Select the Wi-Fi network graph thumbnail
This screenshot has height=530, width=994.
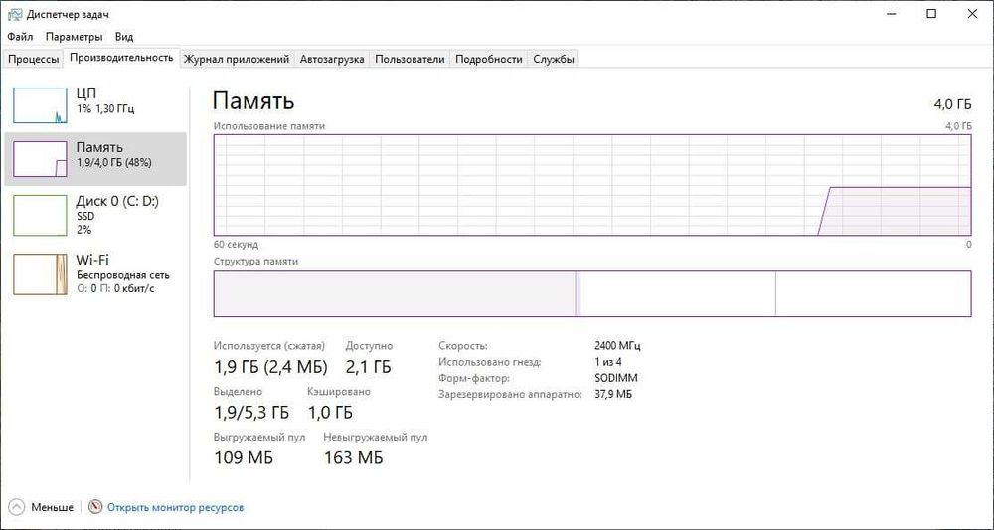(40, 273)
